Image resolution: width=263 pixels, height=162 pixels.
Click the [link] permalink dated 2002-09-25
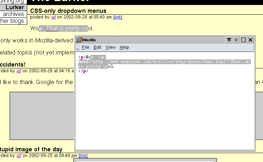click(x=83, y=156)
